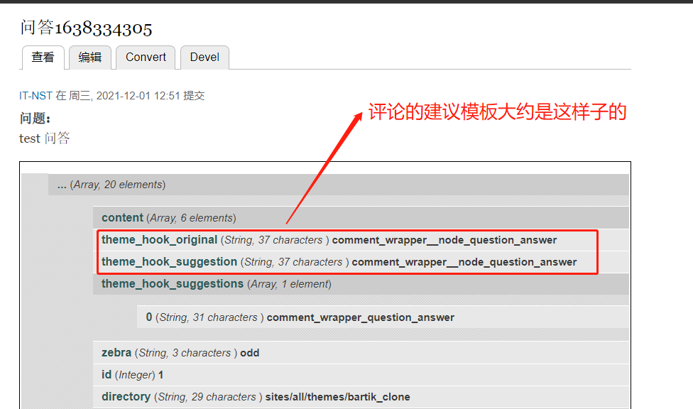Screen dimensions: 693x409
Task: Click the submission date 2021-12-01 12:51
Action: [138, 96]
